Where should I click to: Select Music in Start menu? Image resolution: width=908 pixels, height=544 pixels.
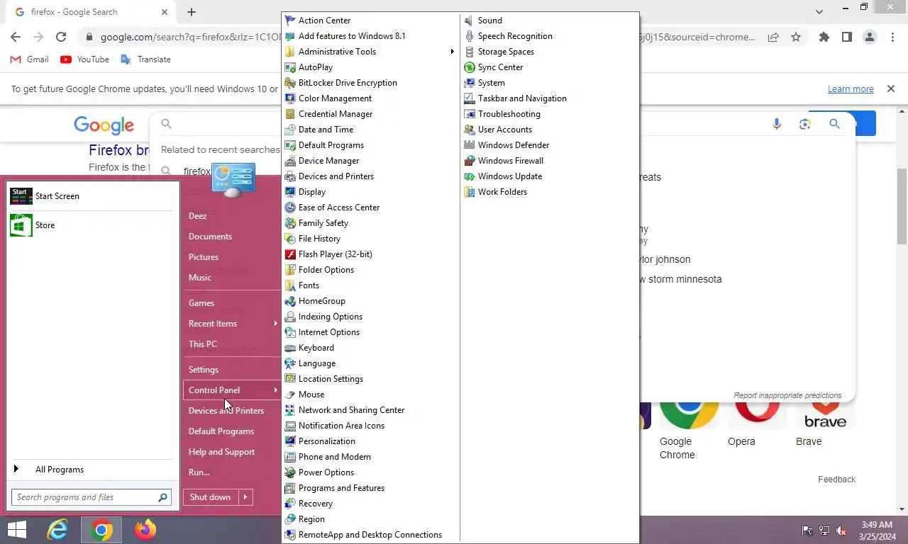tap(200, 278)
